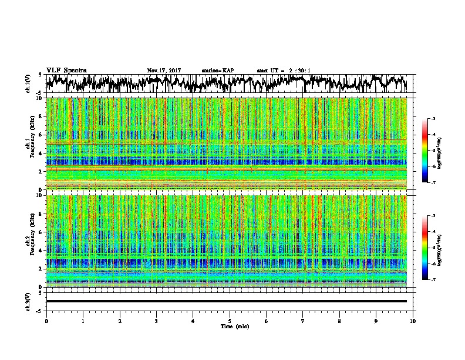Screen dimensions: 465x360
Task: Click the "Time (min)" x-axis label
Action: (235, 326)
